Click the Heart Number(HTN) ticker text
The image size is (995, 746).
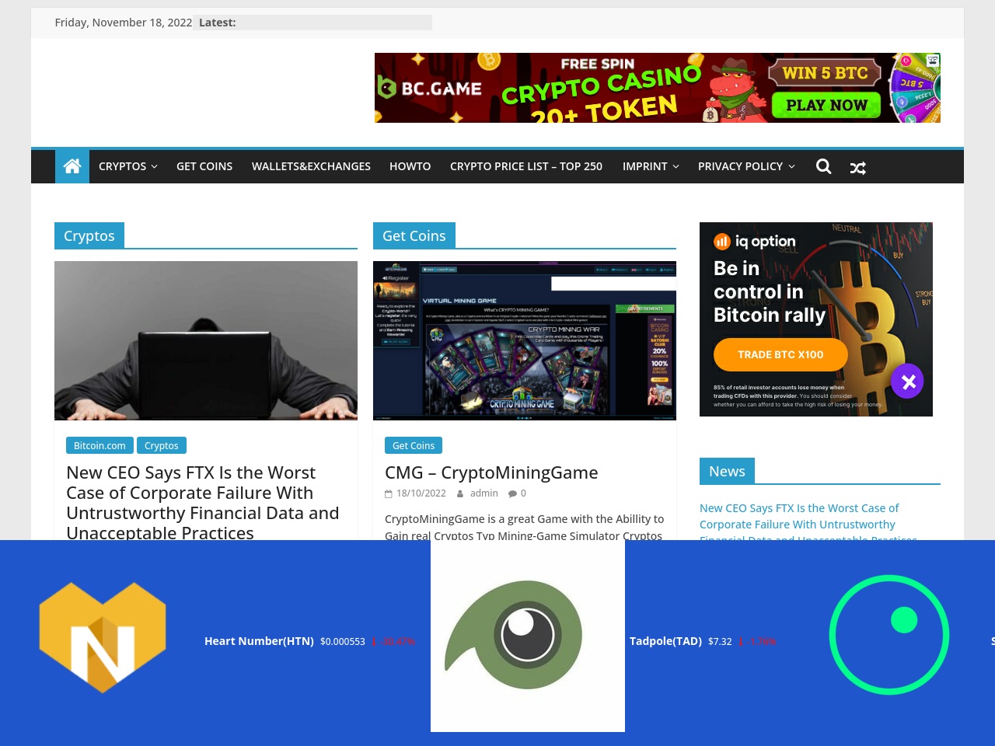259,641
